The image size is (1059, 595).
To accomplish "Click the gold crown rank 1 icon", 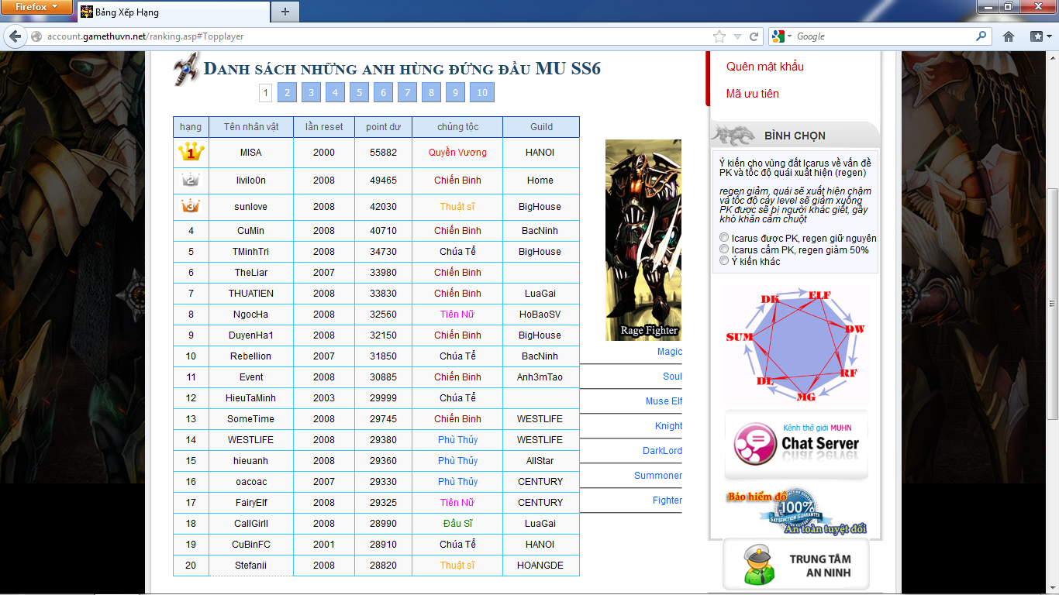I will pyautogui.click(x=191, y=153).
